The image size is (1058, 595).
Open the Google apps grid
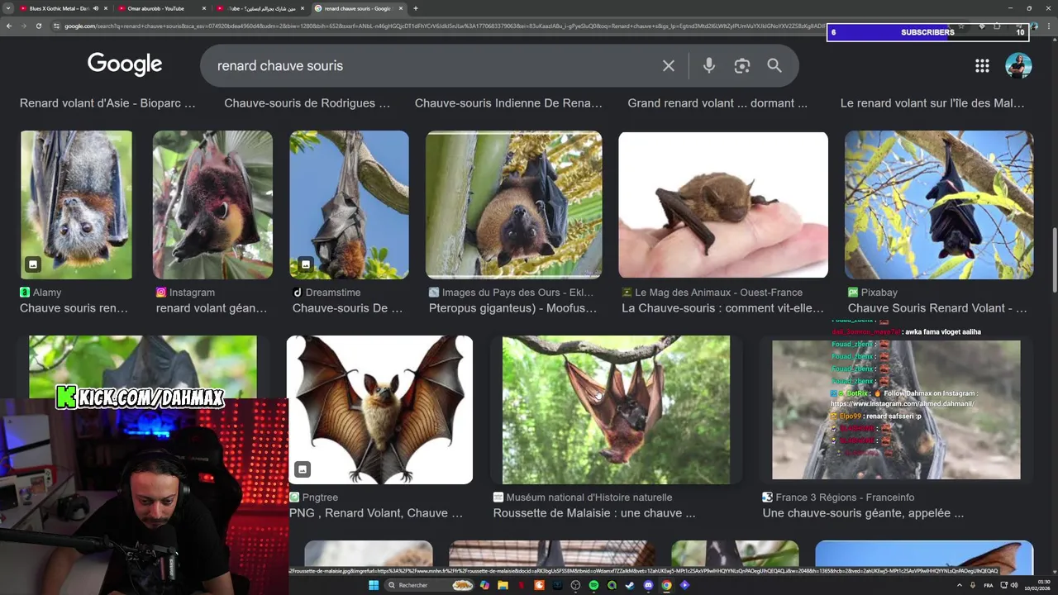click(982, 65)
